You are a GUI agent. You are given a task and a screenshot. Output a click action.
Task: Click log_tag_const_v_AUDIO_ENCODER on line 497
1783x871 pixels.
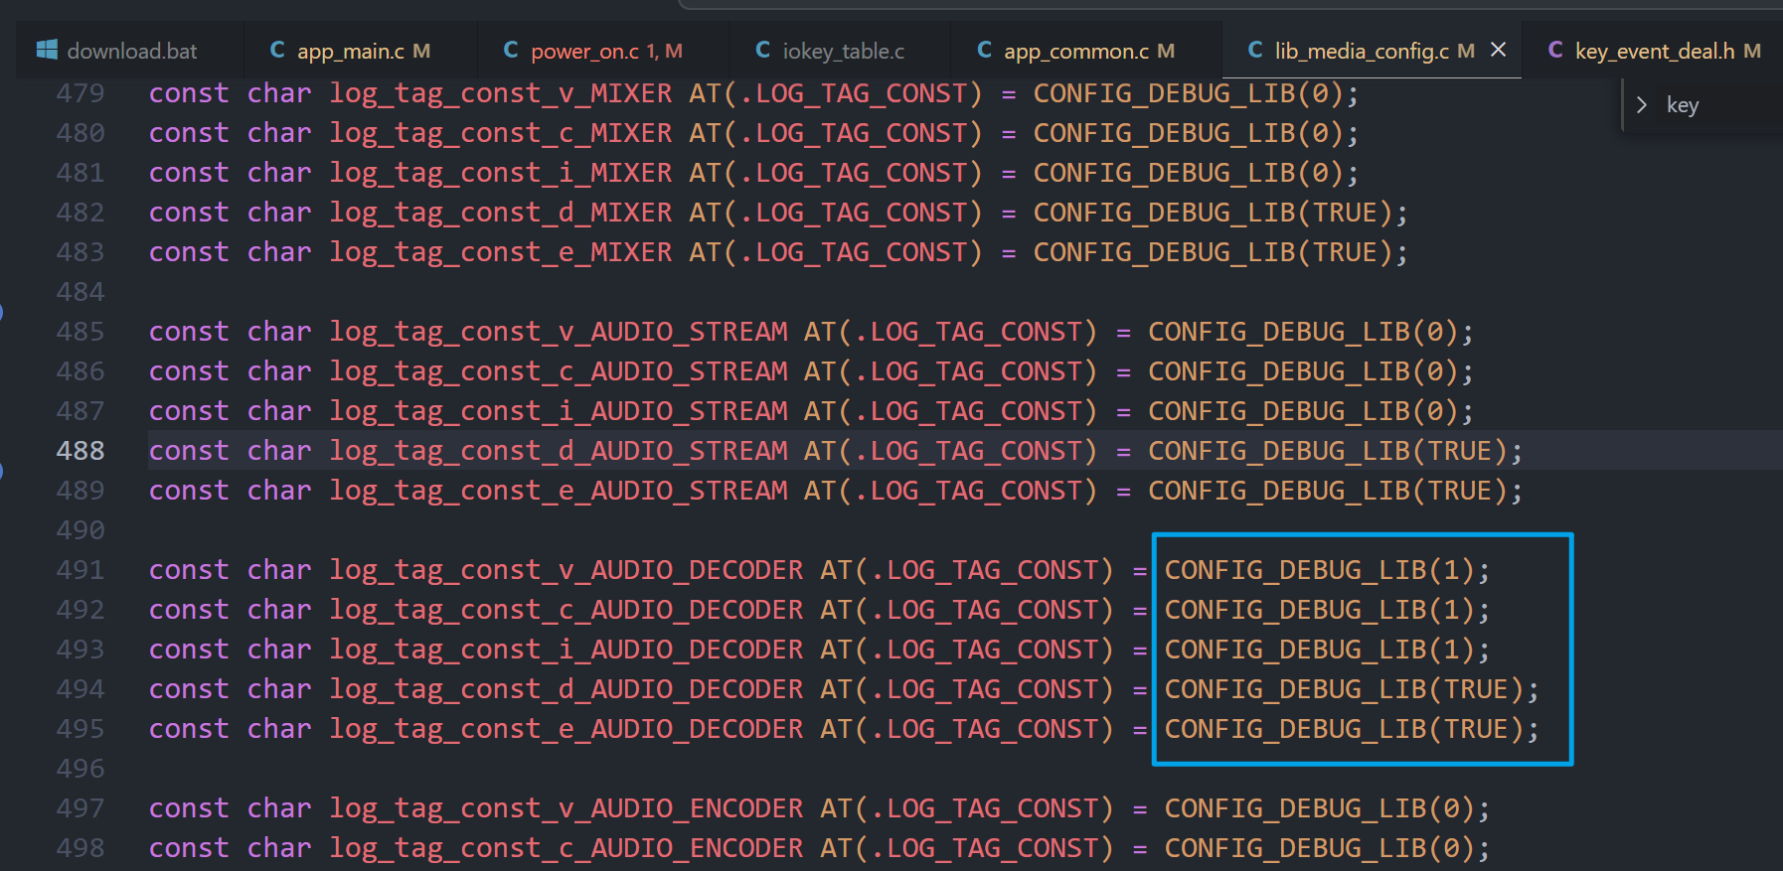pos(567,808)
